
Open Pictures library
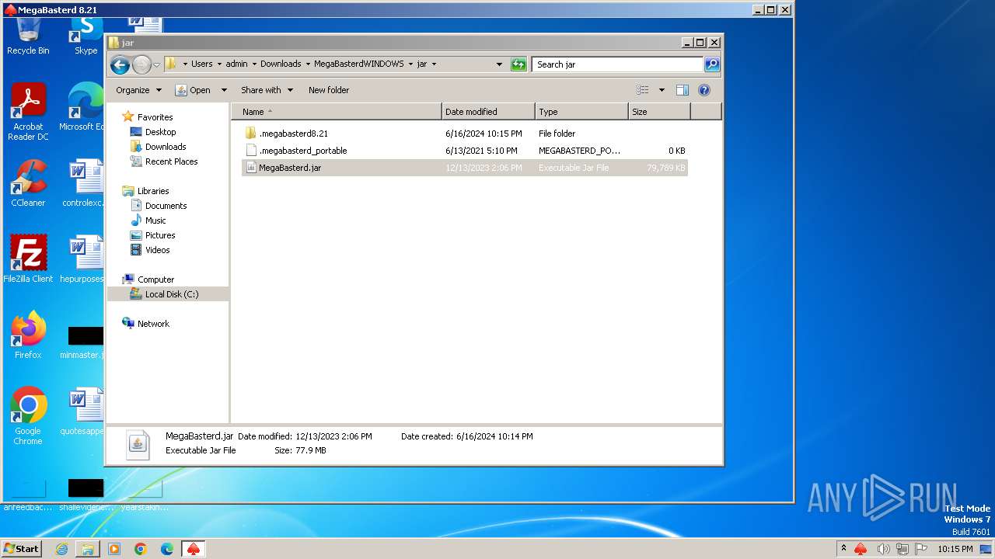click(159, 235)
